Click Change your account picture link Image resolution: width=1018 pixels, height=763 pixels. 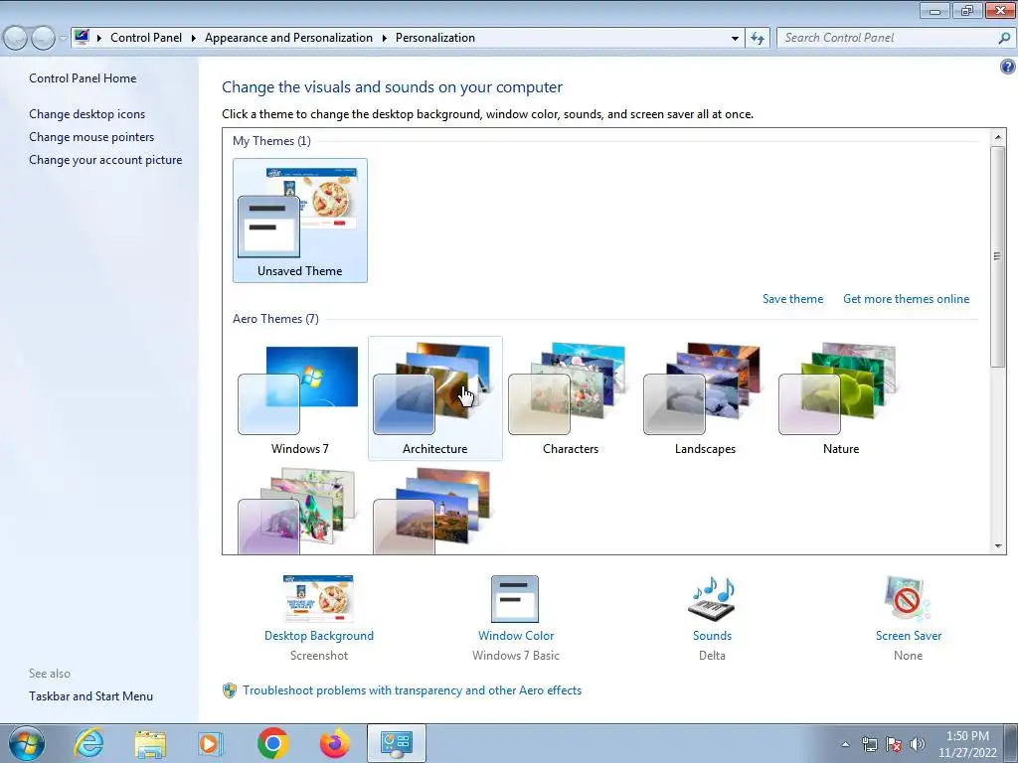[x=105, y=160]
